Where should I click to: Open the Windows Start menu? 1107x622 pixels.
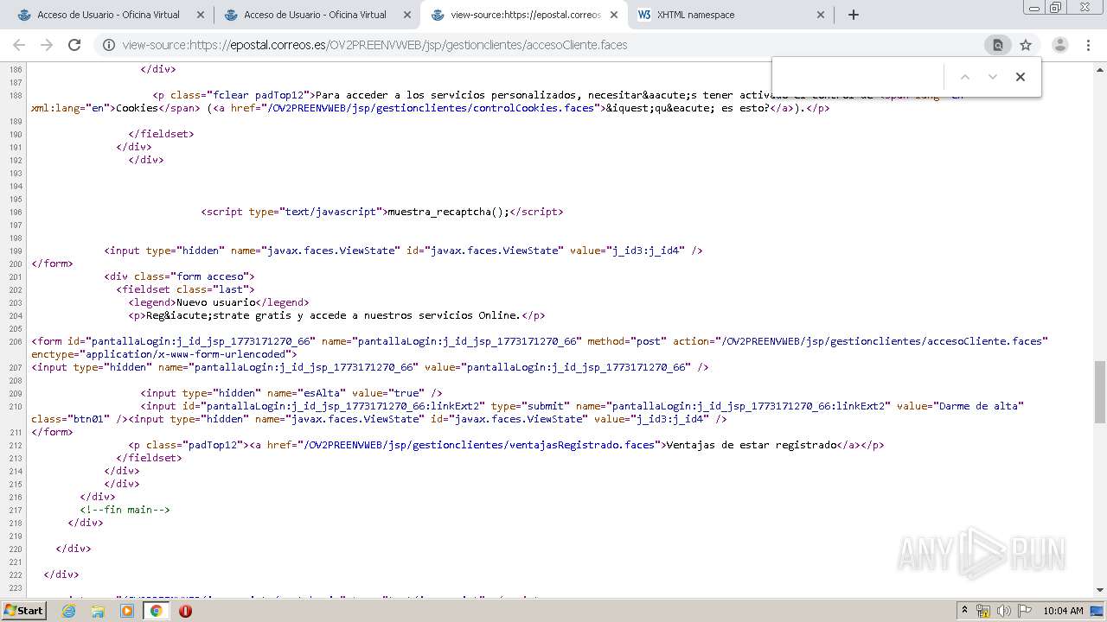[x=23, y=610]
